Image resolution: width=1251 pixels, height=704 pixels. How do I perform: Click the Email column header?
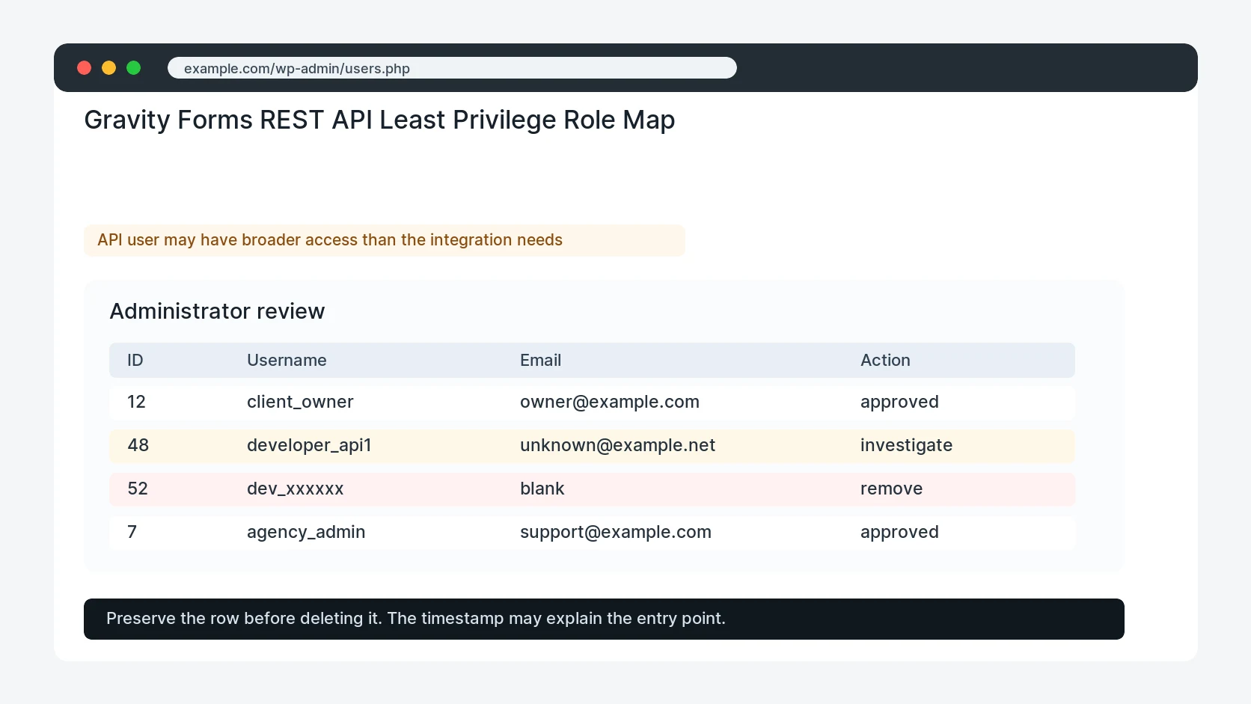(540, 361)
